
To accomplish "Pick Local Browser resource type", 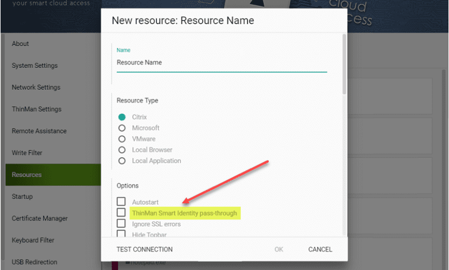I will click(122, 150).
